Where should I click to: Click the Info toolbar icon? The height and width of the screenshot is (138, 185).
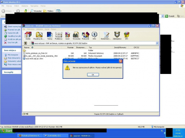point(94,36)
